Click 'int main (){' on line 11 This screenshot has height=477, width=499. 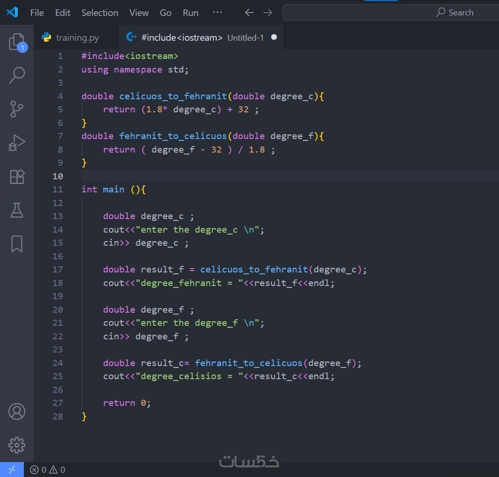click(114, 190)
